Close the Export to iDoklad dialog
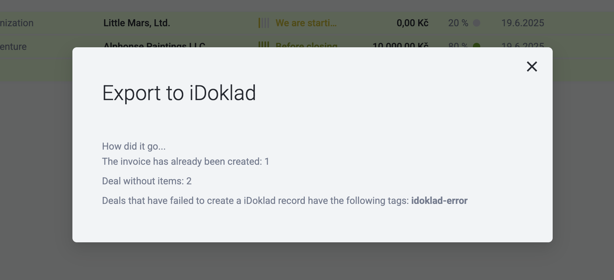Viewport: 614px width, 280px height. click(532, 66)
